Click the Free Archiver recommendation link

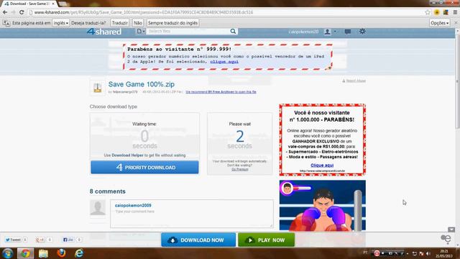tap(221, 92)
